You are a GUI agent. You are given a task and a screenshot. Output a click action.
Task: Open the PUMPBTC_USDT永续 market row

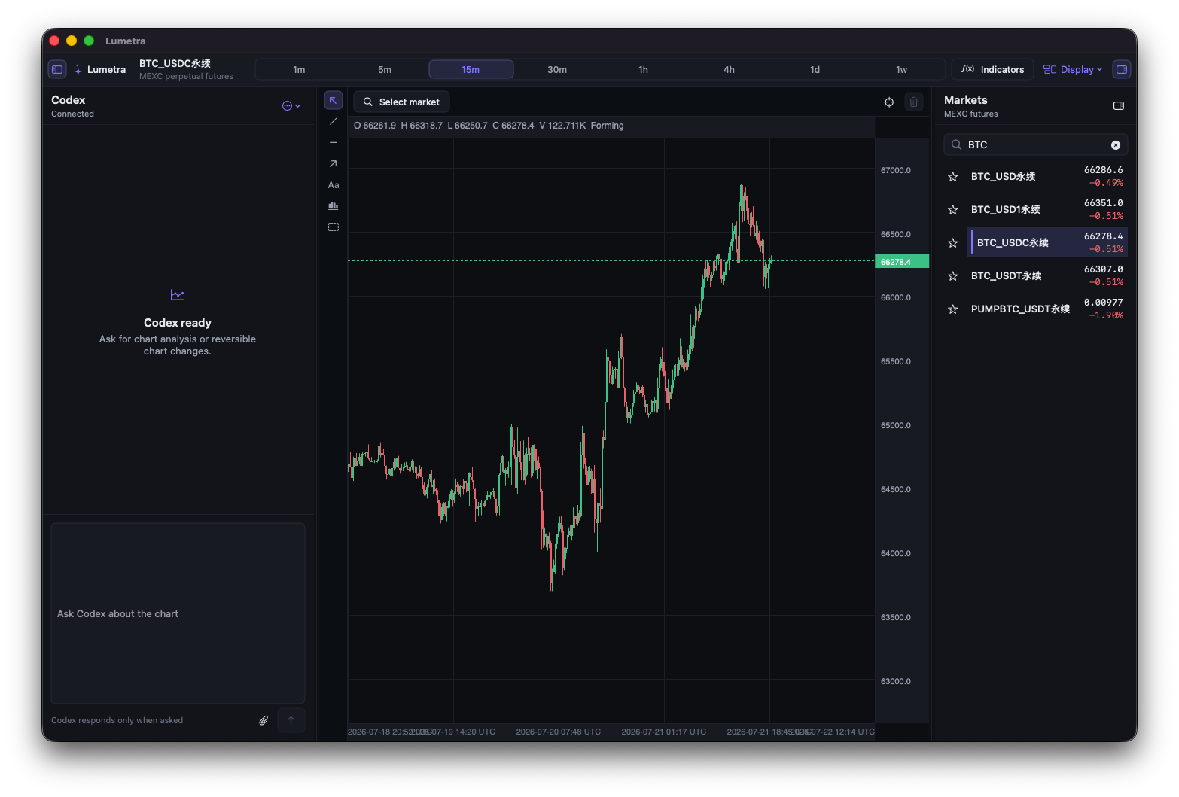1047,309
